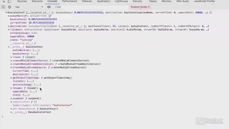
Task: Click Symbol.toStringTag "AudioContext" row
Action: [x=42, y=105]
